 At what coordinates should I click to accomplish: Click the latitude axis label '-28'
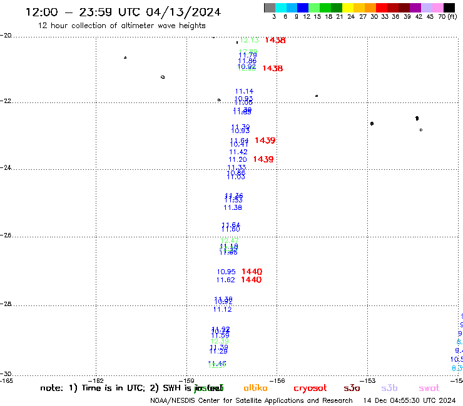click(6, 304)
